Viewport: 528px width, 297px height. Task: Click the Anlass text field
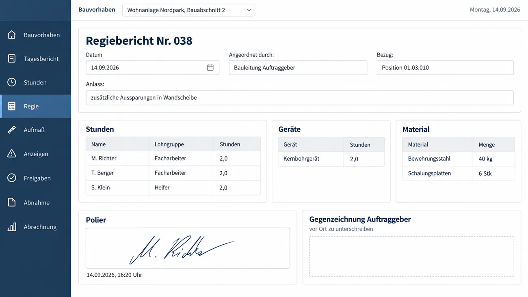[x=300, y=98]
